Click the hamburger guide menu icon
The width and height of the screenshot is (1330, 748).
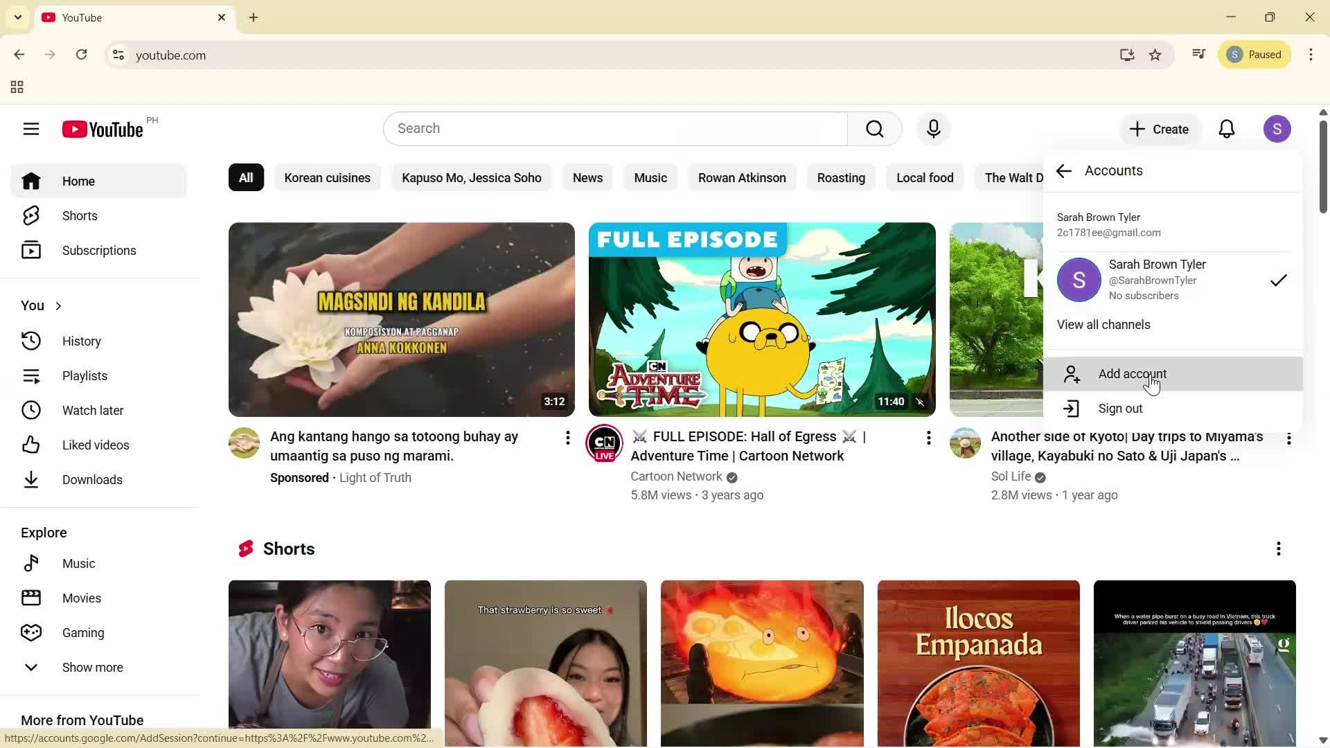click(31, 129)
